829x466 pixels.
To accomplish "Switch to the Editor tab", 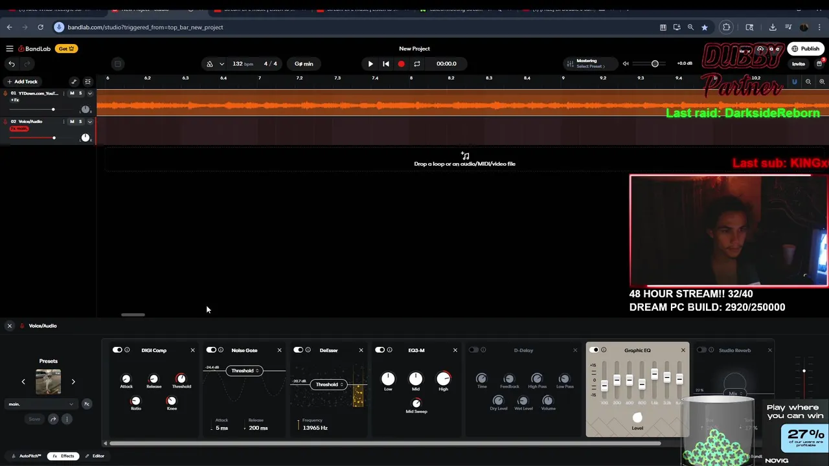I will tap(95, 456).
